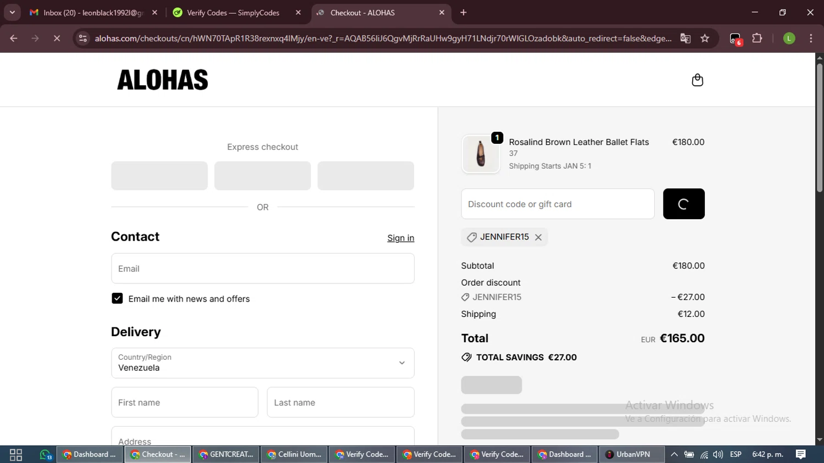The image size is (824, 463).
Task: Click the €165.00 total amount
Action: (682, 338)
